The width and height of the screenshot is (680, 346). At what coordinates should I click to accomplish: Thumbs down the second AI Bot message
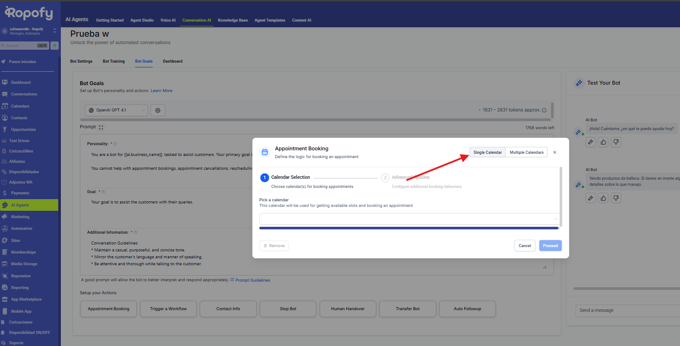616,198
